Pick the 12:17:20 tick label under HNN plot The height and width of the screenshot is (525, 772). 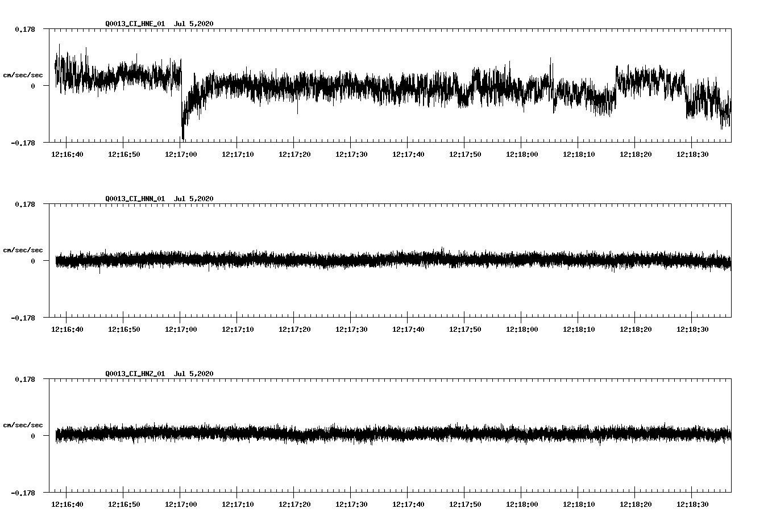coord(294,330)
